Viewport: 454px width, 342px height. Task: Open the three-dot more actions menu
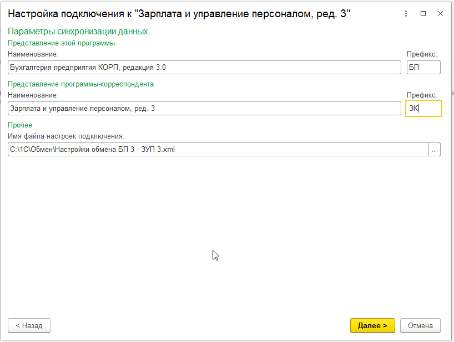tap(406, 14)
